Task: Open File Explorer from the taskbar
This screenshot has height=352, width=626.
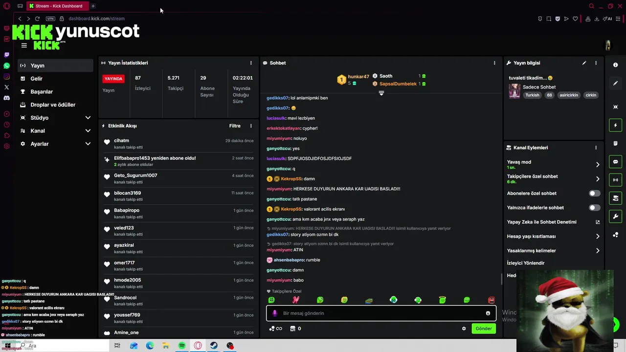Action: pos(166,346)
